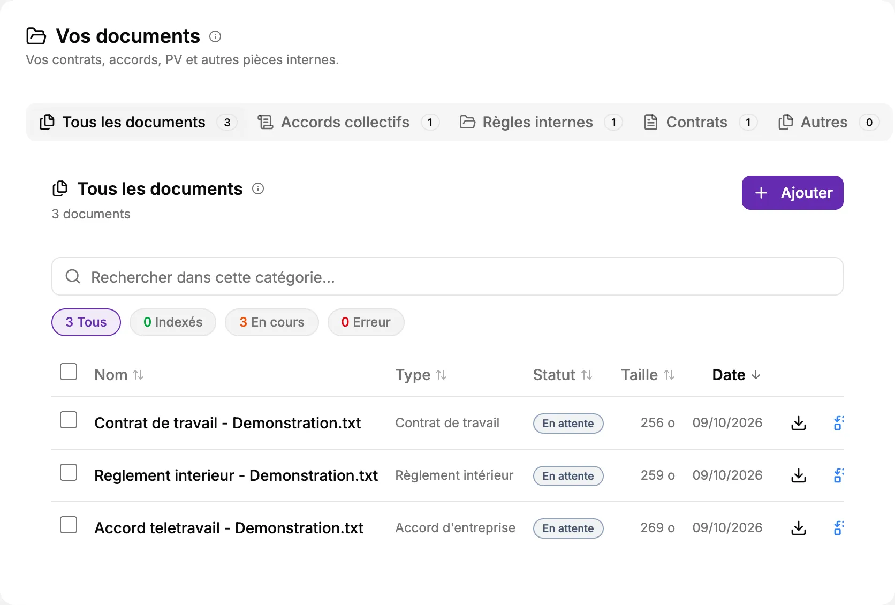
Task: Filter by the 3 Tous chip
Action: (86, 322)
